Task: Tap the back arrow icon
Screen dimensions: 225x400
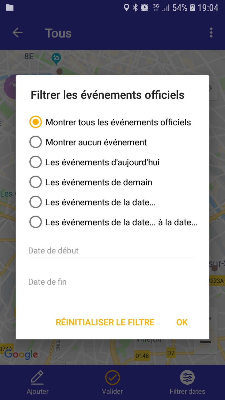Action: [17, 33]
